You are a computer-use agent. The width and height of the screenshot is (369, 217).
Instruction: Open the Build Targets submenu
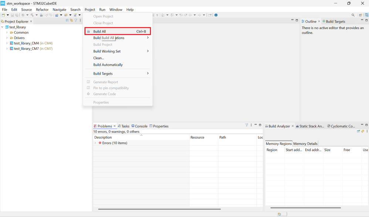tap(118, 73)
